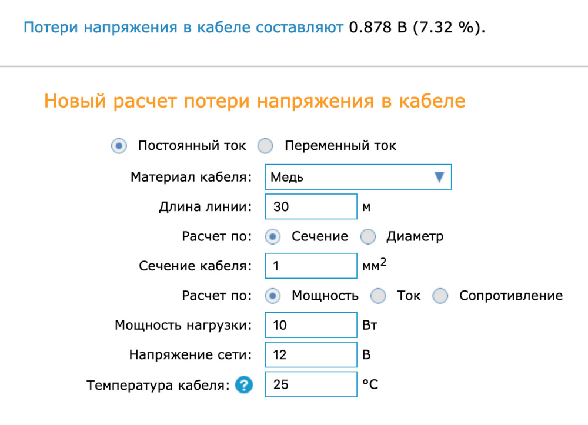Click the cable temperature help question icon
Screen dimensions: 588x425
(x=243, y=386)
